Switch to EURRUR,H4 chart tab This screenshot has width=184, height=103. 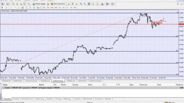click(x=18, y=81)
